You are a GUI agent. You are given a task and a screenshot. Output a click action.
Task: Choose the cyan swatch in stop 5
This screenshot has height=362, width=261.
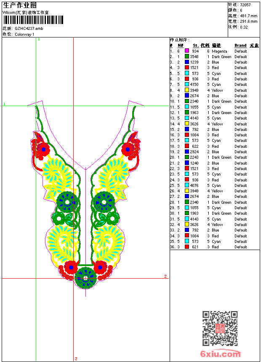187,73
